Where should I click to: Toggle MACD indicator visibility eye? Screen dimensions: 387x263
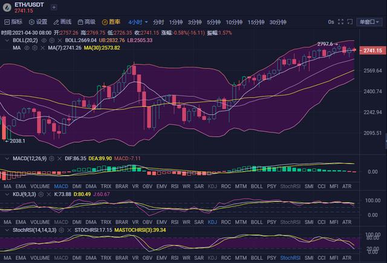pos(51,157)
